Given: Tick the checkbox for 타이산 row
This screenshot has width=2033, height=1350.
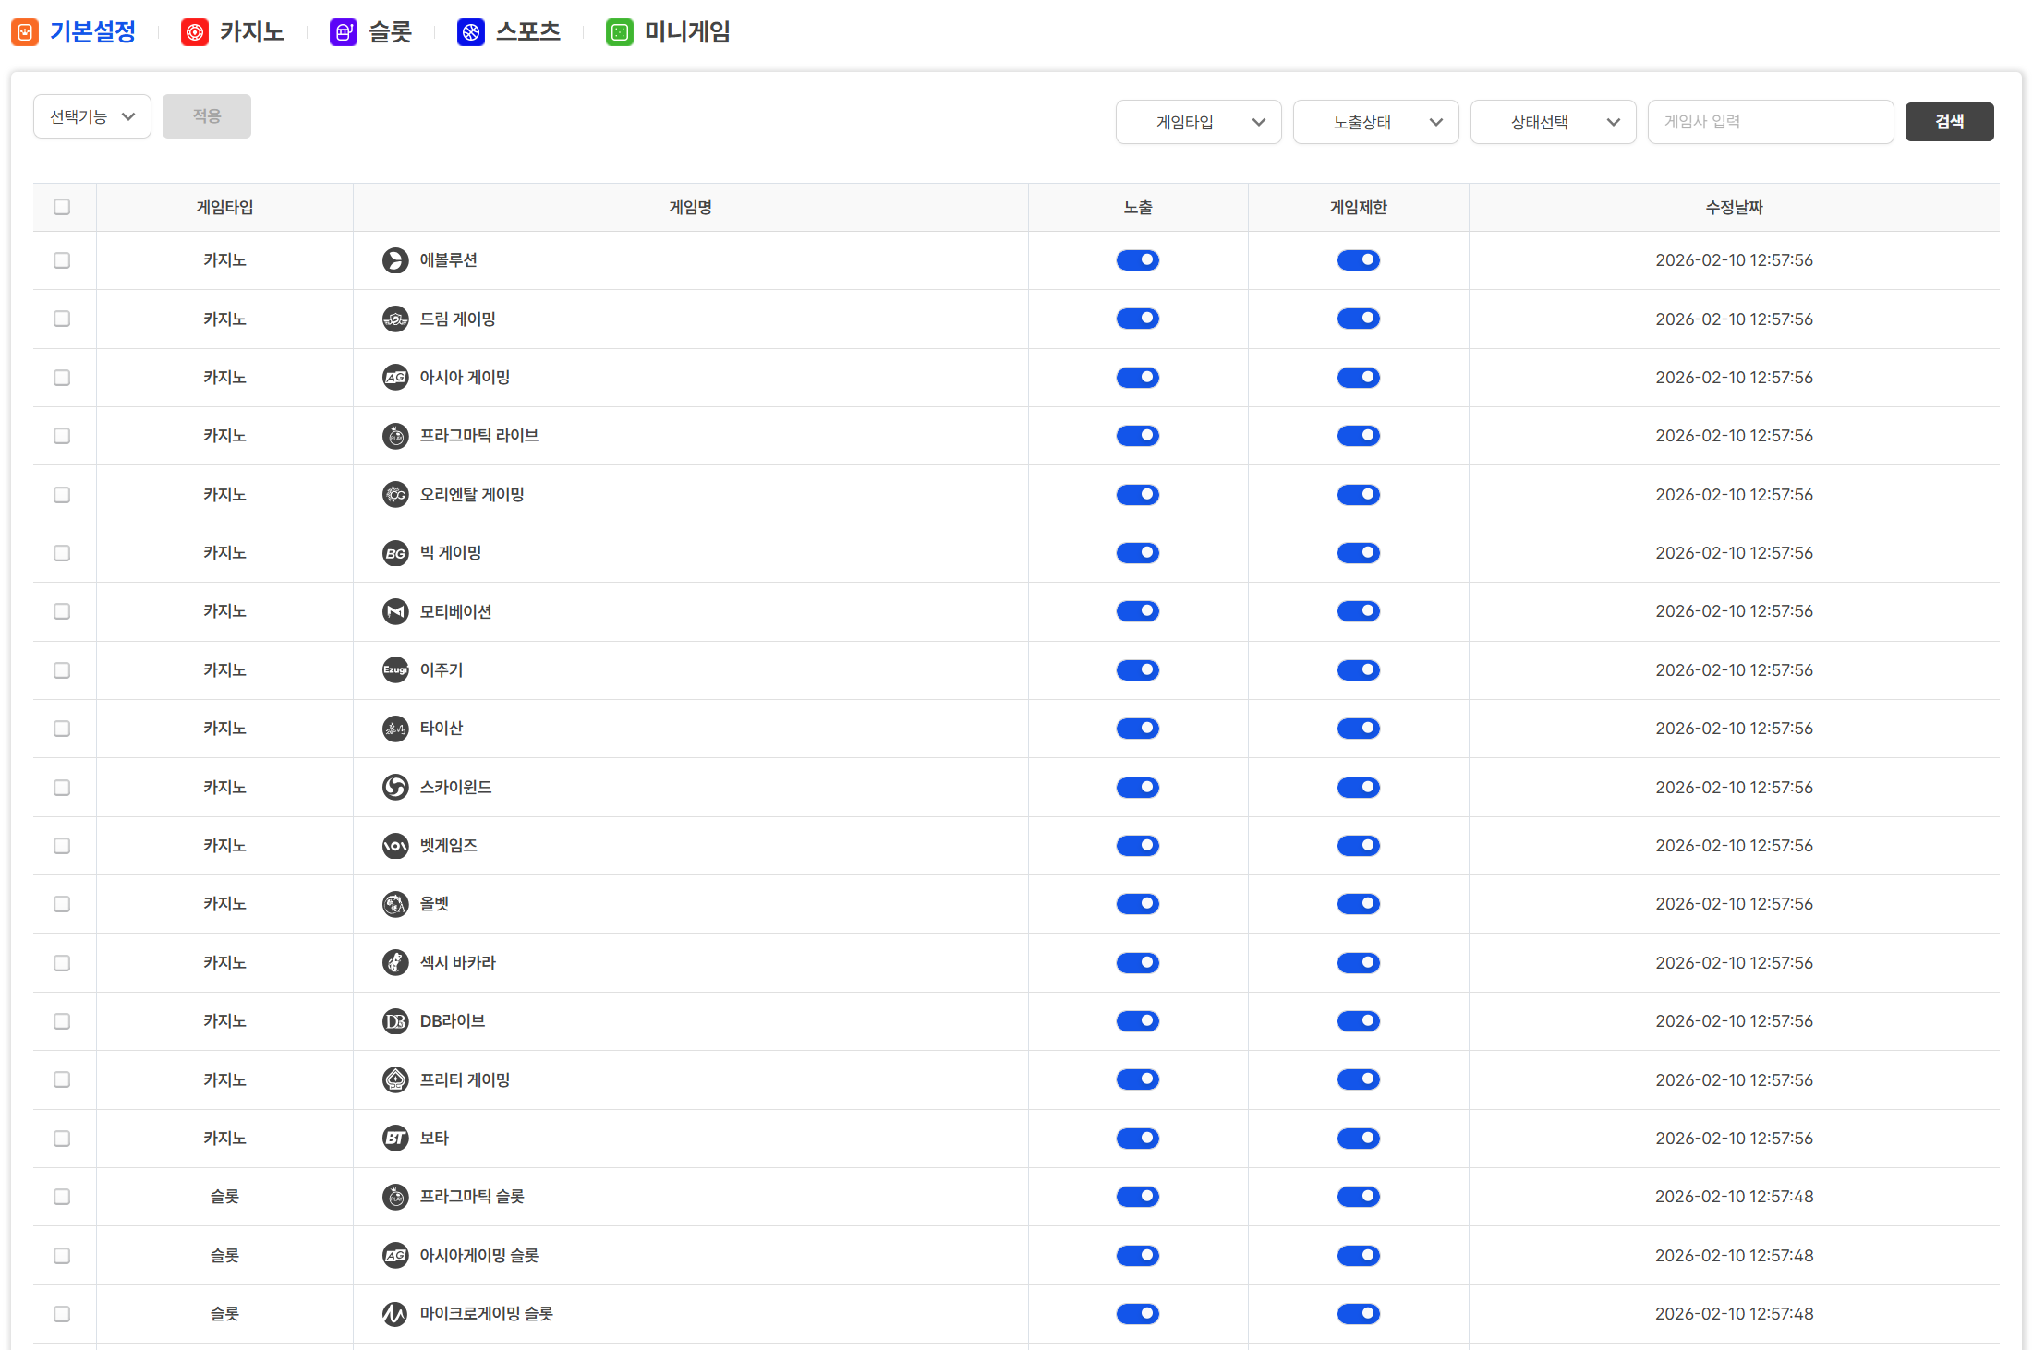Looking at the screenshot, I should tap(62, 729).
